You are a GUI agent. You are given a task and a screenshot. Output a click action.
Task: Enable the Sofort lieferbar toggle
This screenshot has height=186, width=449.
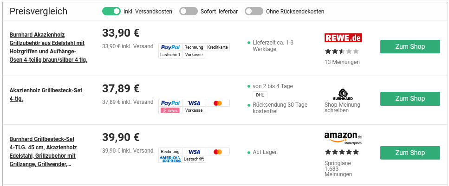(189, 11)
